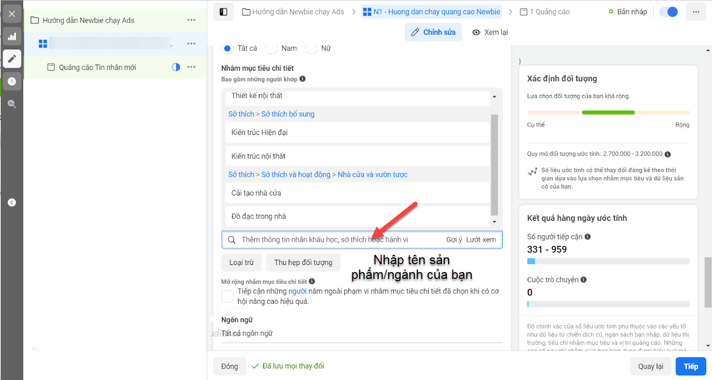The image size is (712, 380).
Task: Click the Đóng button
Action: click(x=230, y=367)
